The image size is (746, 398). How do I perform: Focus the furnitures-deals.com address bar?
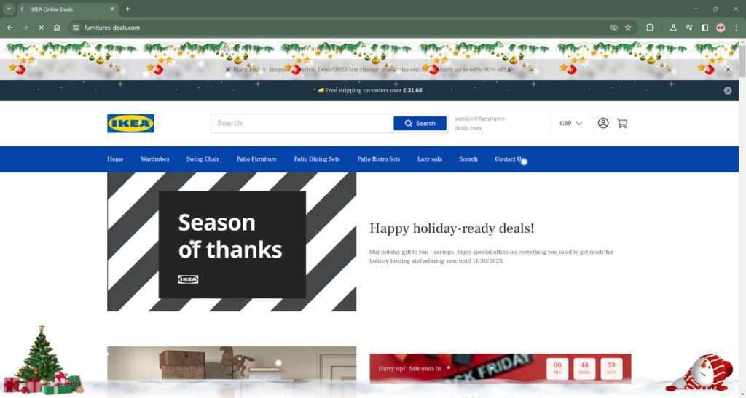tap(342, 28)
